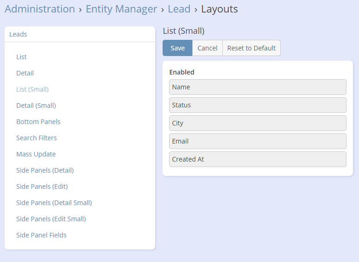The width and height of the screenshot is (359, 262).
Task: Open Side Panels (Detail) layout
Action: pos(45,170)
